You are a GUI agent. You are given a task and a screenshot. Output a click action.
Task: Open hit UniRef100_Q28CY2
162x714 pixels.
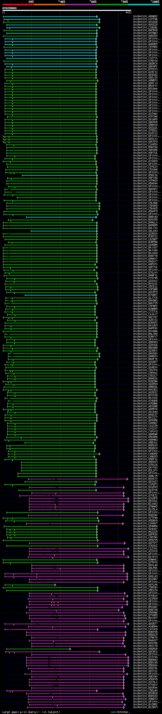pyautogui.click(x=145, y=72)
